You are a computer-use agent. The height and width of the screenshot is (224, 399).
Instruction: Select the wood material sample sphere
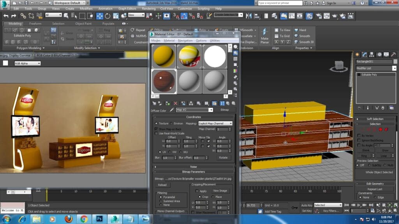pyautogui.click(x=164, y=82)
